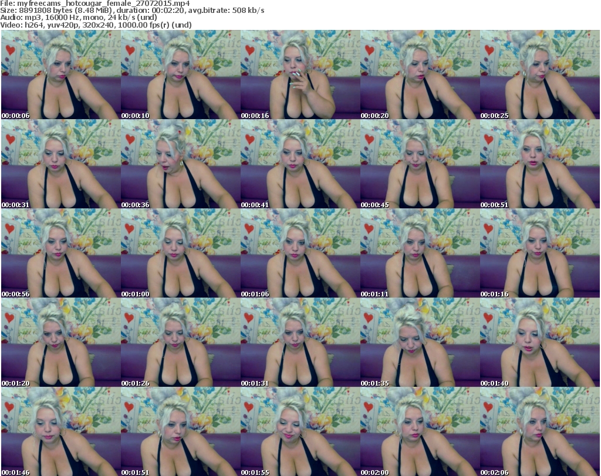Select the thumbnail frame stamped 00:00:56
The height and width of the screenshot is (476, 601).
coord(61,254)
